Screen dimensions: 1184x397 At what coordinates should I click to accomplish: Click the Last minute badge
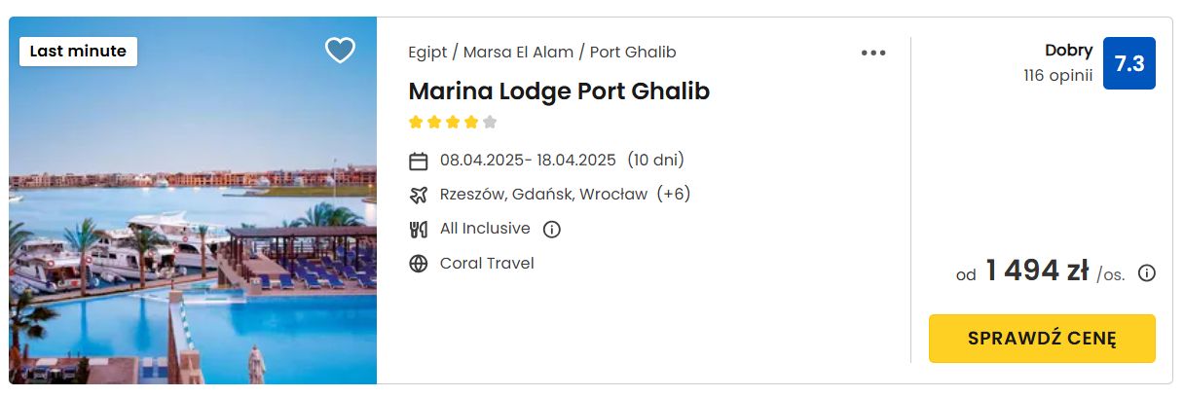(78, 52)
